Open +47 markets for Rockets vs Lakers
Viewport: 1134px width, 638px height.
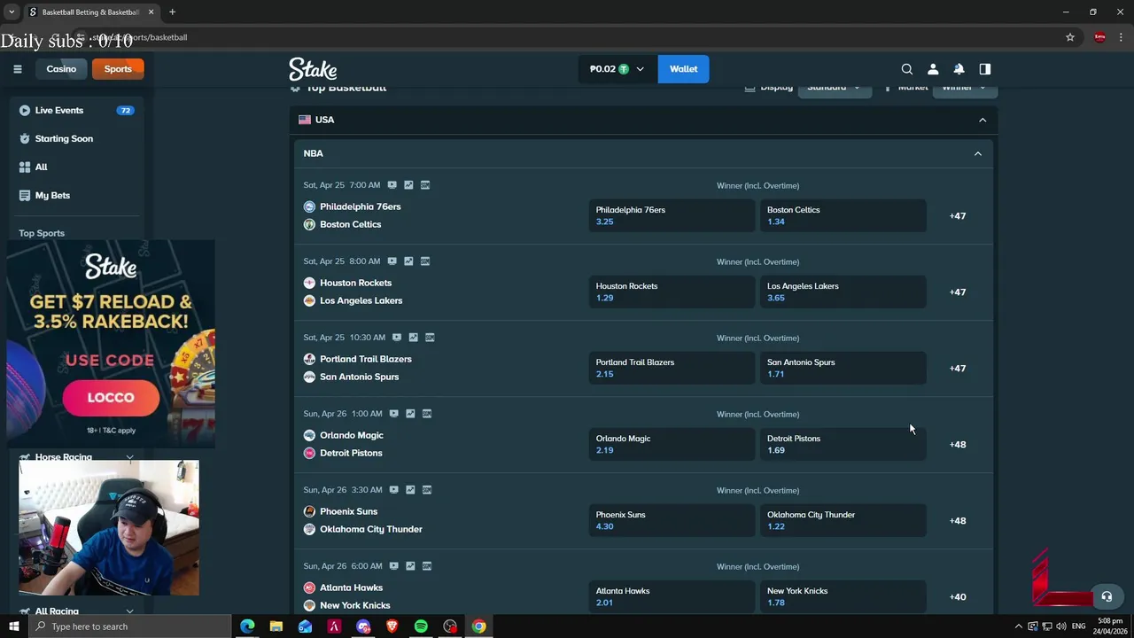click(x=958, y=292)
